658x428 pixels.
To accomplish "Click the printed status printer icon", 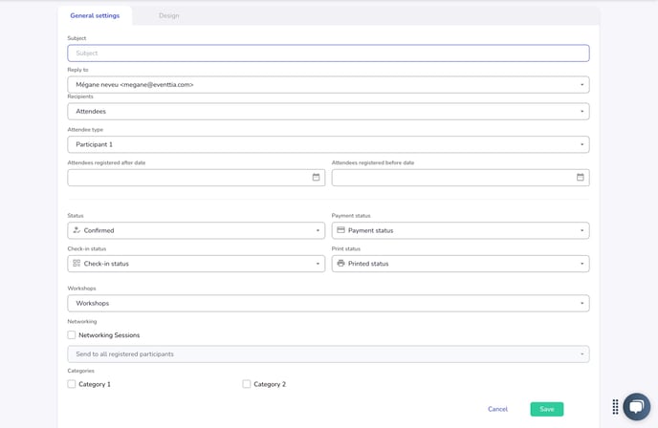I will coord(340,264).
